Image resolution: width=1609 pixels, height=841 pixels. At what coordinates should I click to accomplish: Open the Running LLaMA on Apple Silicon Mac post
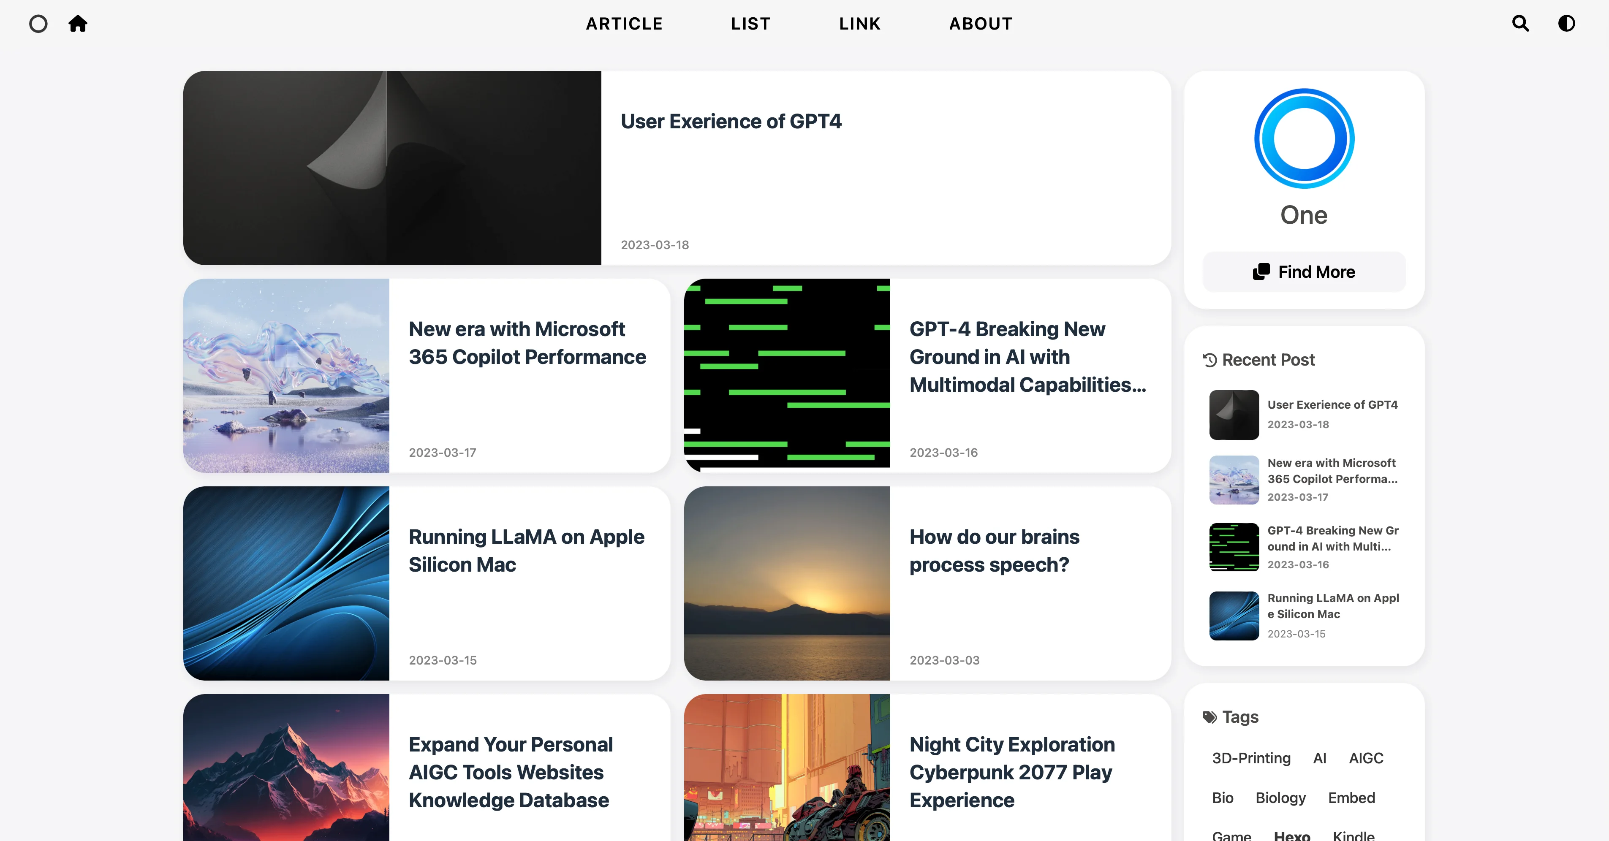tap(526, 550)
